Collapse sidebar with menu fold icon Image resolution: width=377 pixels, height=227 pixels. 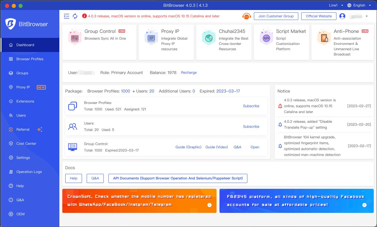[66, 16]
